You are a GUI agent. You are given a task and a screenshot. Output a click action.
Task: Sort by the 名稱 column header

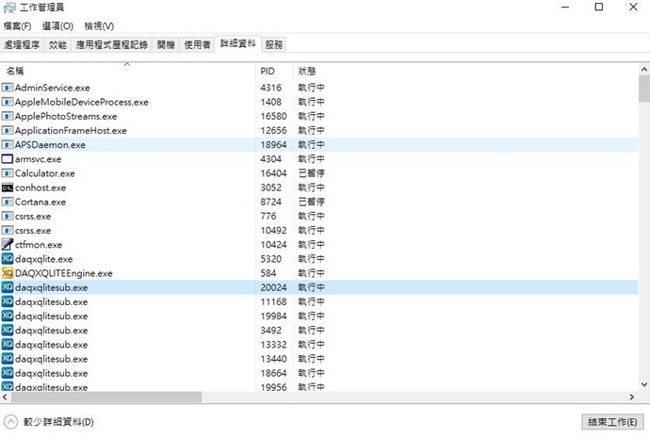[x=128, y=71]
